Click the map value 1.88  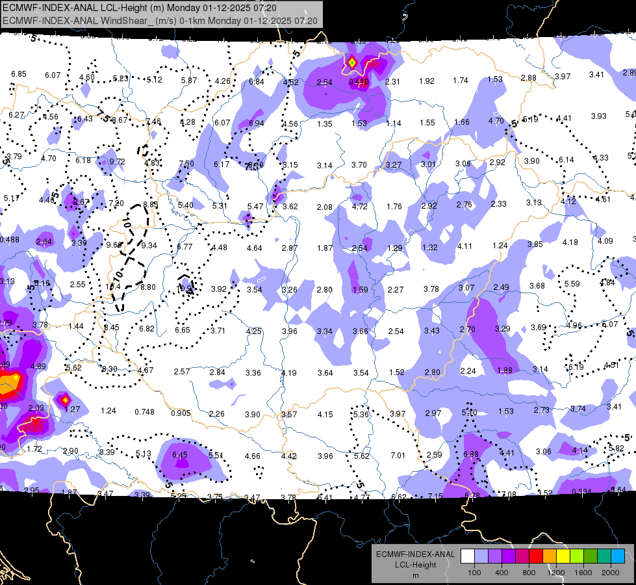point(505,370)
